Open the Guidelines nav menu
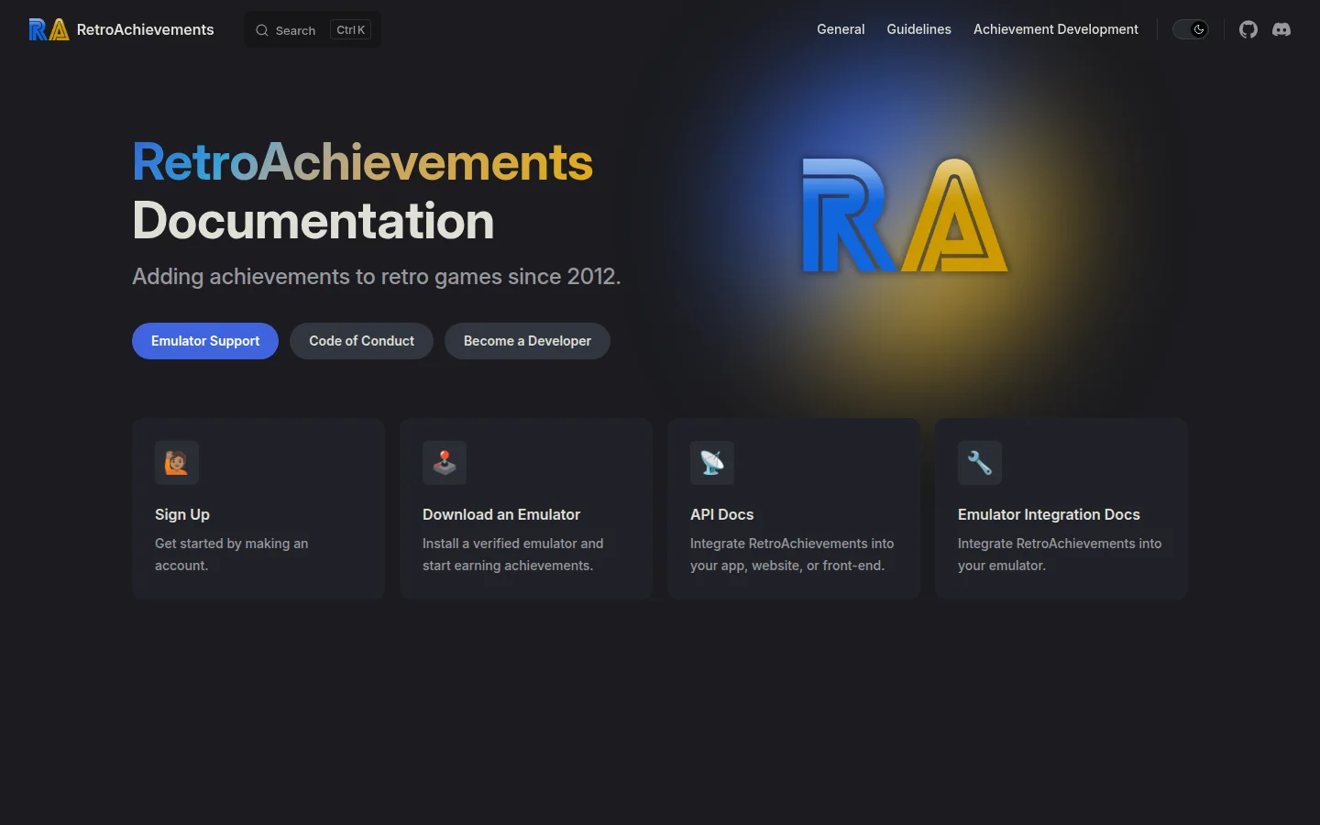Screen dimensions: 1320x825 [918, 29]
